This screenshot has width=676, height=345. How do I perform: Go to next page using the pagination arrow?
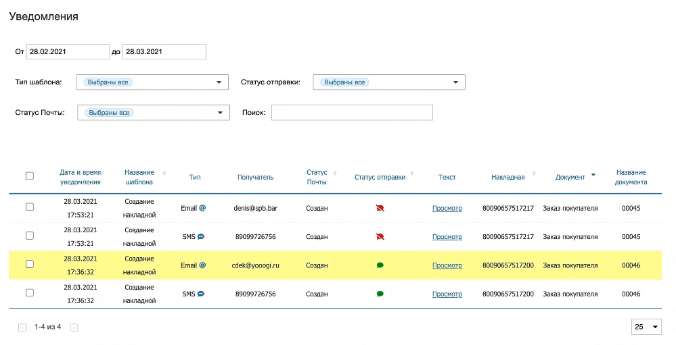pyautogui.click(x=74, y=327)
